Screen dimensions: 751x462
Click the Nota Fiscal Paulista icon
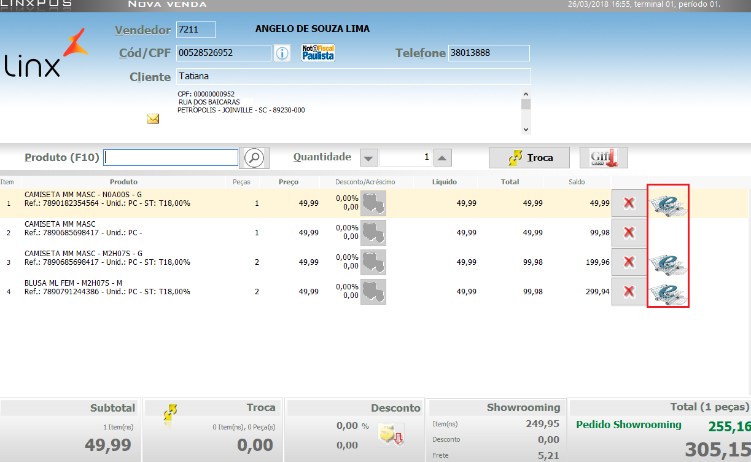[318, 53]
